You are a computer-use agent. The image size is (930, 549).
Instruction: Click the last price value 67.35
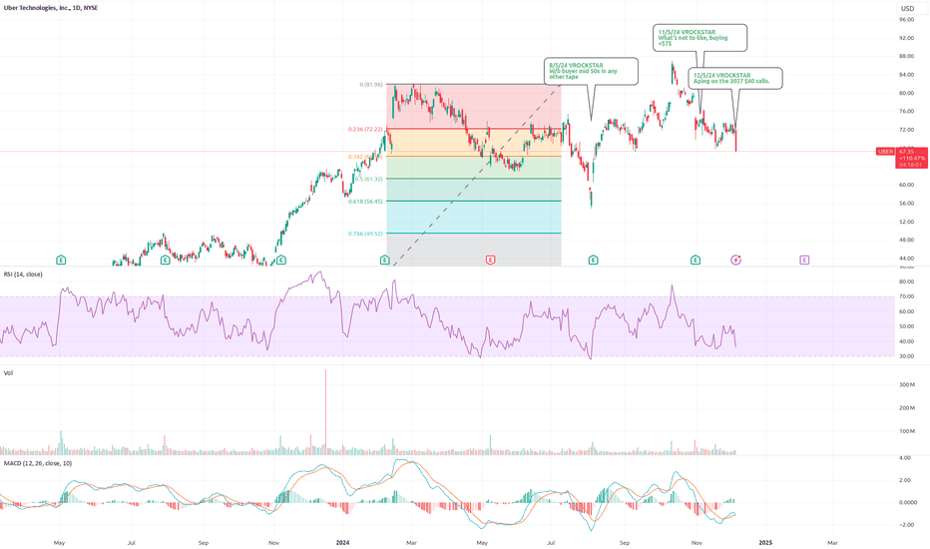click(x=906, y=152)
